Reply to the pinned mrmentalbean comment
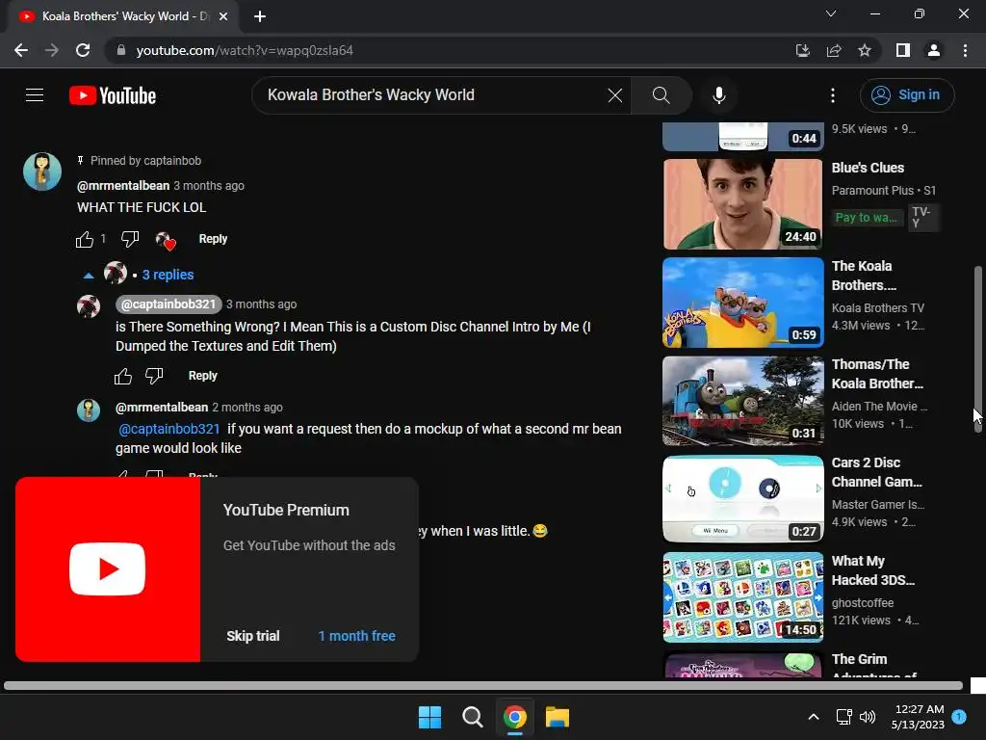The width and height of the screenshot is (986, 740). [x=213, y=239]
